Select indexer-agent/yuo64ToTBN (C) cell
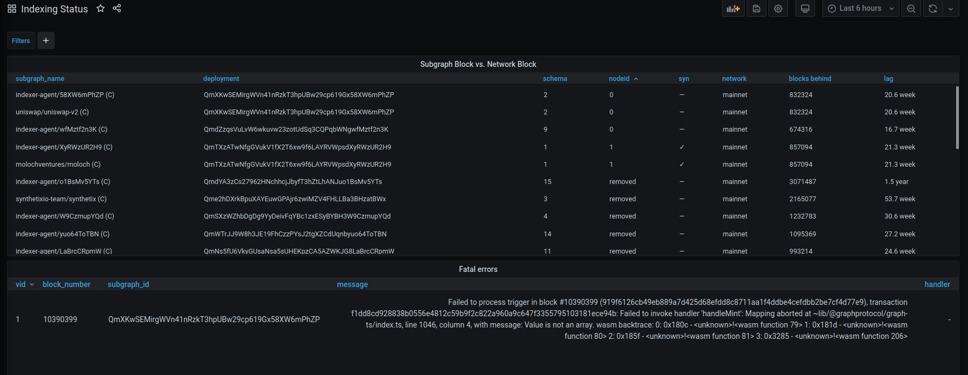The image size is (968, 375). (63, 234)
